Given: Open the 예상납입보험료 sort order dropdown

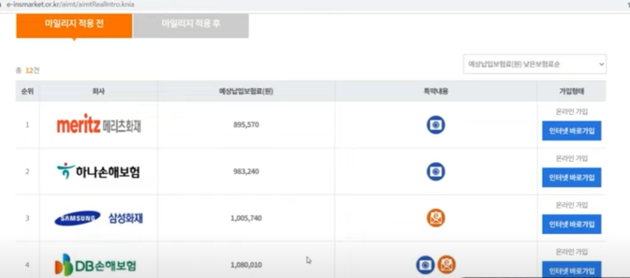Looking at the screenshot, I should click(534, 64).
